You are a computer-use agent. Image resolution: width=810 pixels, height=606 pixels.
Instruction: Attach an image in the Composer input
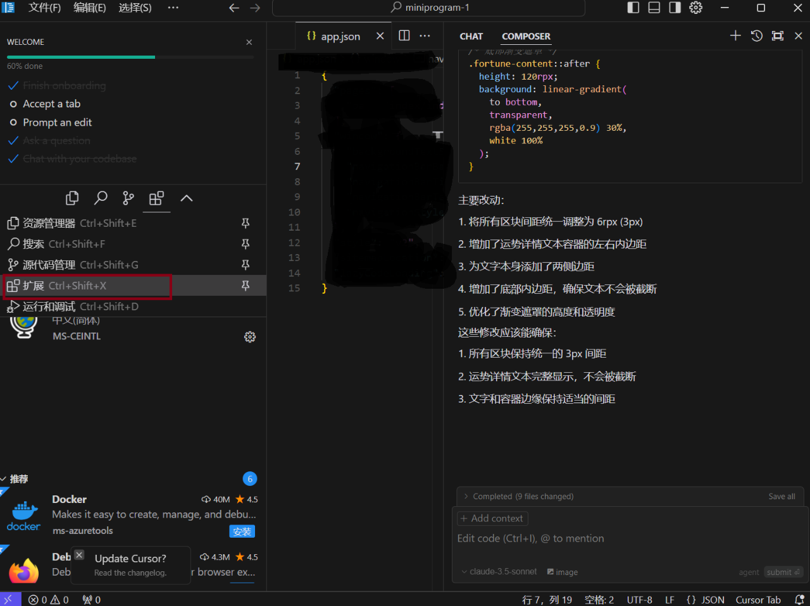tap(562, 572)
